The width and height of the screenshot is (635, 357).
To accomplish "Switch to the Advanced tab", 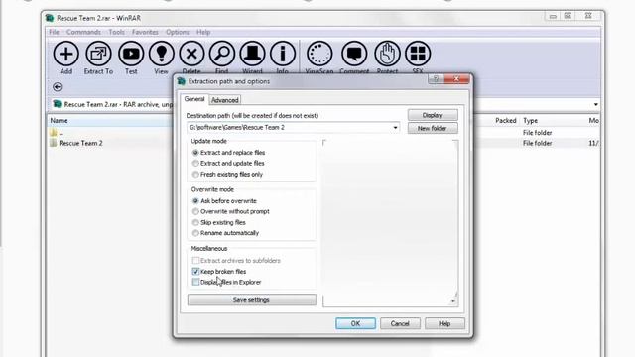I will pos(225,100).
